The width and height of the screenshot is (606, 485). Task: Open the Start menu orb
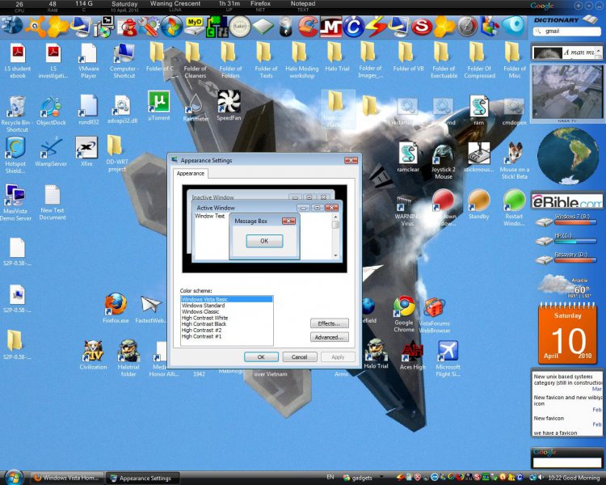[x=14, y=477]
